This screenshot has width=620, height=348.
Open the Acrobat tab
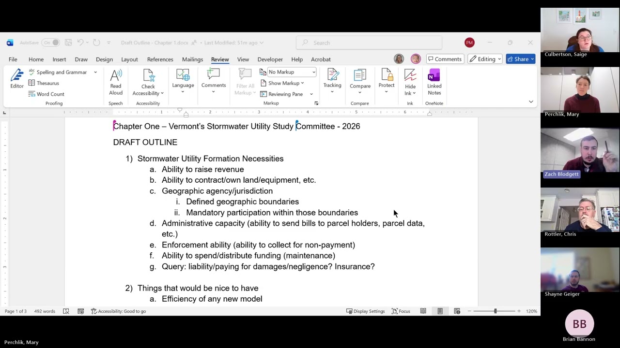[321, 59]
